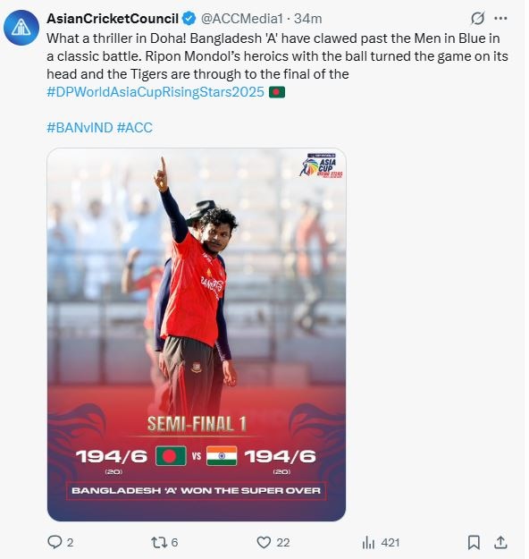View post analytics bar chart icon

click(x=368, y=542)
